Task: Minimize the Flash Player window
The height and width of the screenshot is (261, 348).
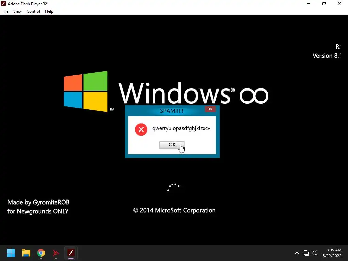Action: (309, 3)
